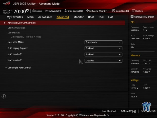Click the ROG logo
This screenshot has width=157, height=118.
pos(7,4)
